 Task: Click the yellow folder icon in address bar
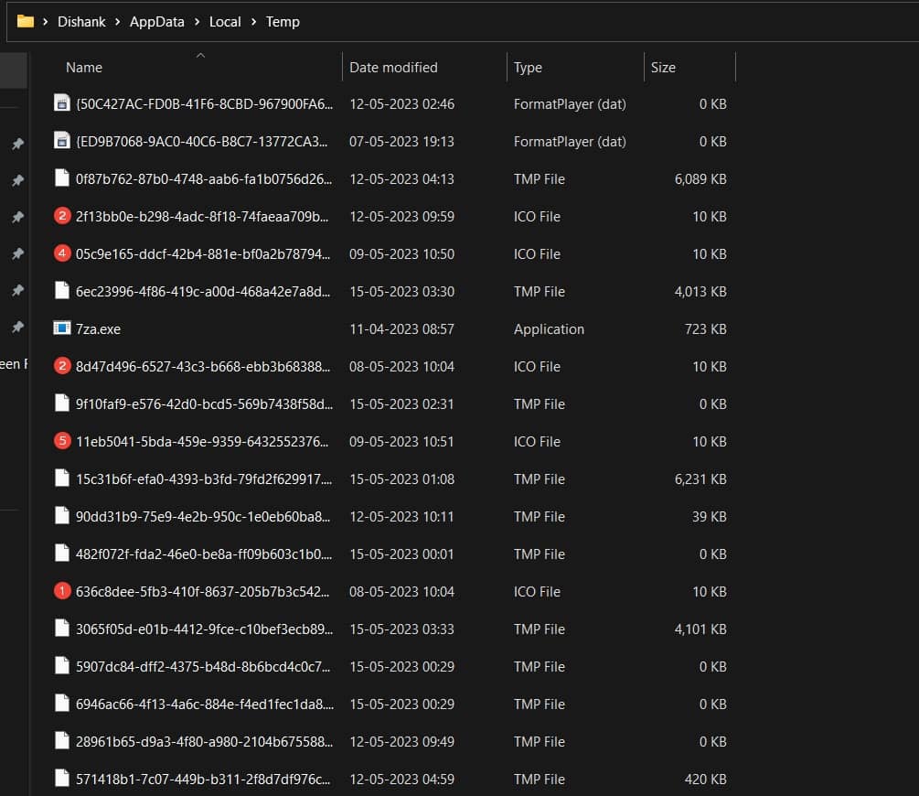pos(25,21)
